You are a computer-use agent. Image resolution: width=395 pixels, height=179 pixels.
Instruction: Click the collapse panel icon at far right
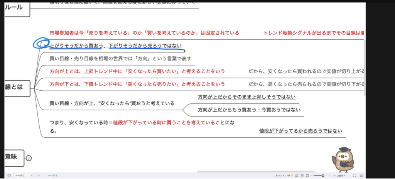tap(362, 176)
